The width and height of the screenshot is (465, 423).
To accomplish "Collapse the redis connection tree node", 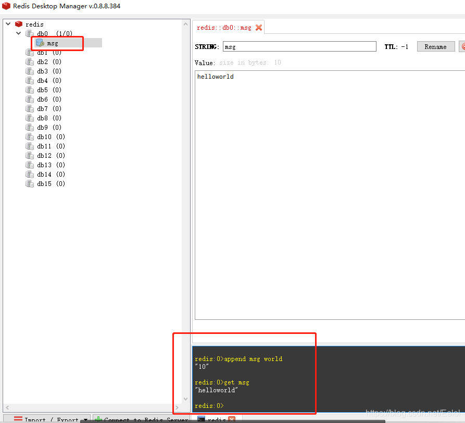I will tap(8, 24).
